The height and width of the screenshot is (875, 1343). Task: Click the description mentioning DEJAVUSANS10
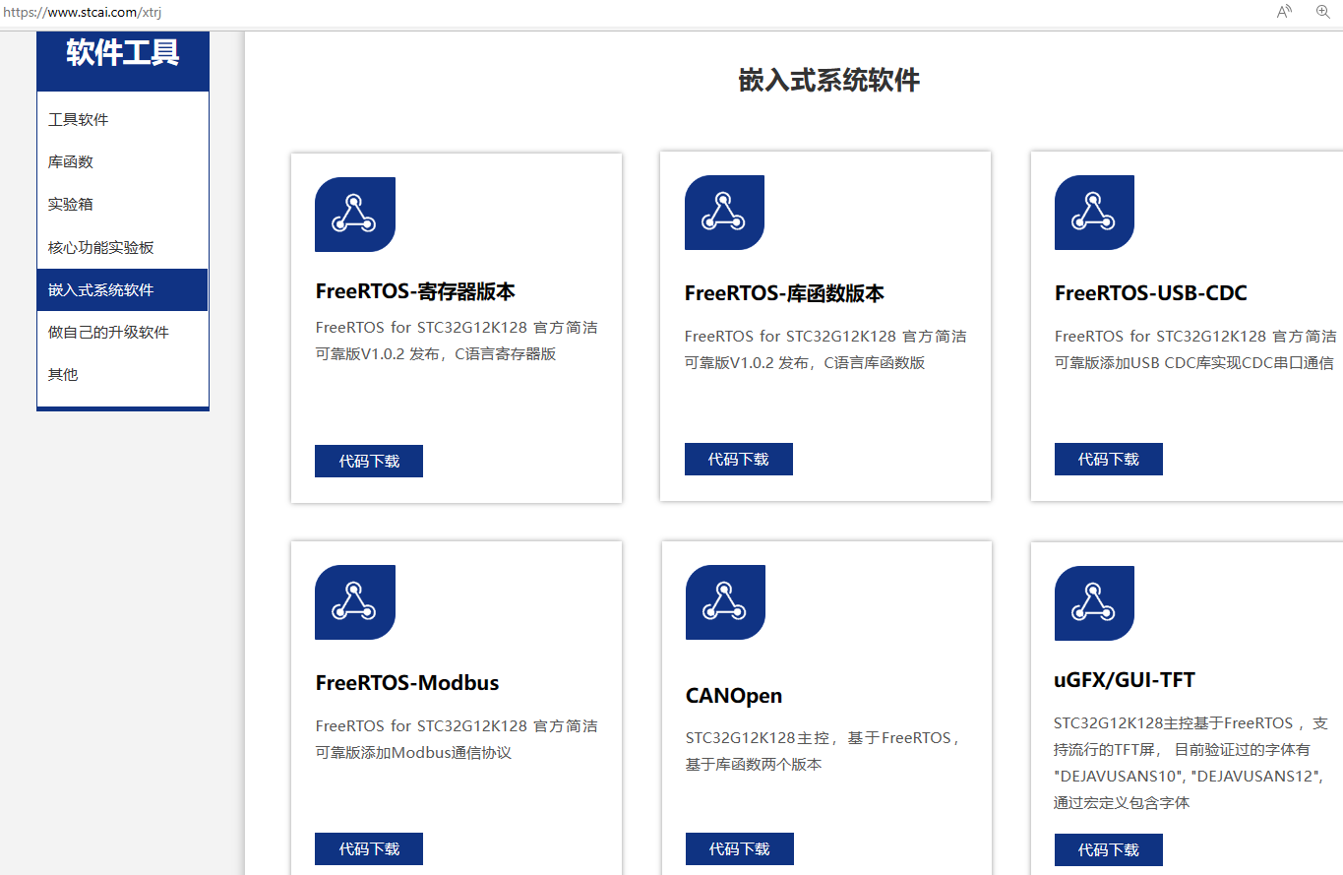[x=1190, y=763]
